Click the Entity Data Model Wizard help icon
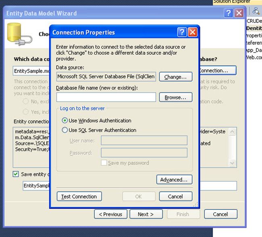 point(229,13)
